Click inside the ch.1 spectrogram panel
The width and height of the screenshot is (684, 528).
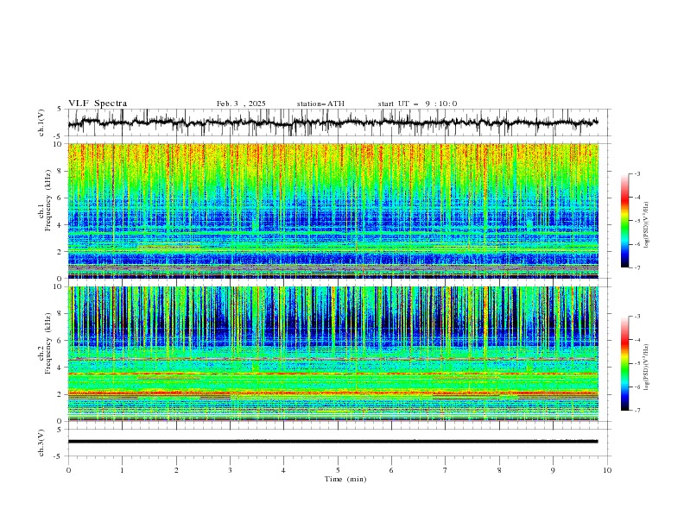click(x=332, y=211)
